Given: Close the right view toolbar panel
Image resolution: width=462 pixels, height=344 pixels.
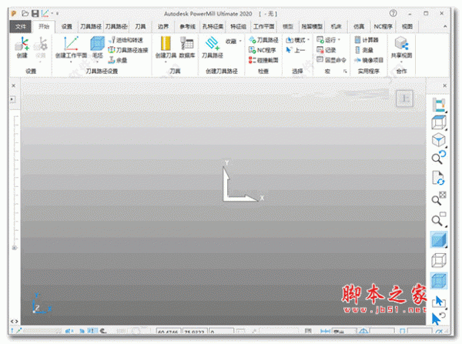Looking at the screenshot, I should pos(444,85).
